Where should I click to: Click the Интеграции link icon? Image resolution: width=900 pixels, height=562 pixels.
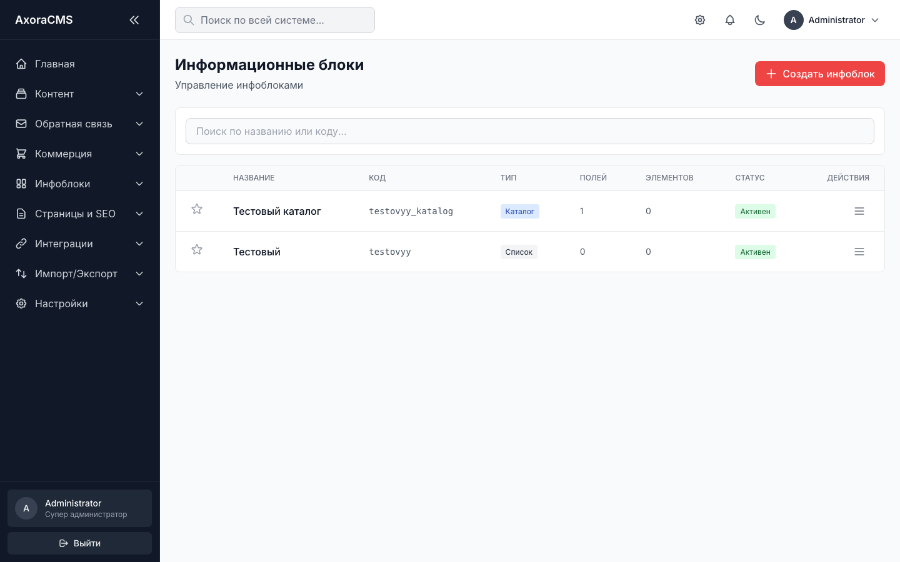pos(21,244)
